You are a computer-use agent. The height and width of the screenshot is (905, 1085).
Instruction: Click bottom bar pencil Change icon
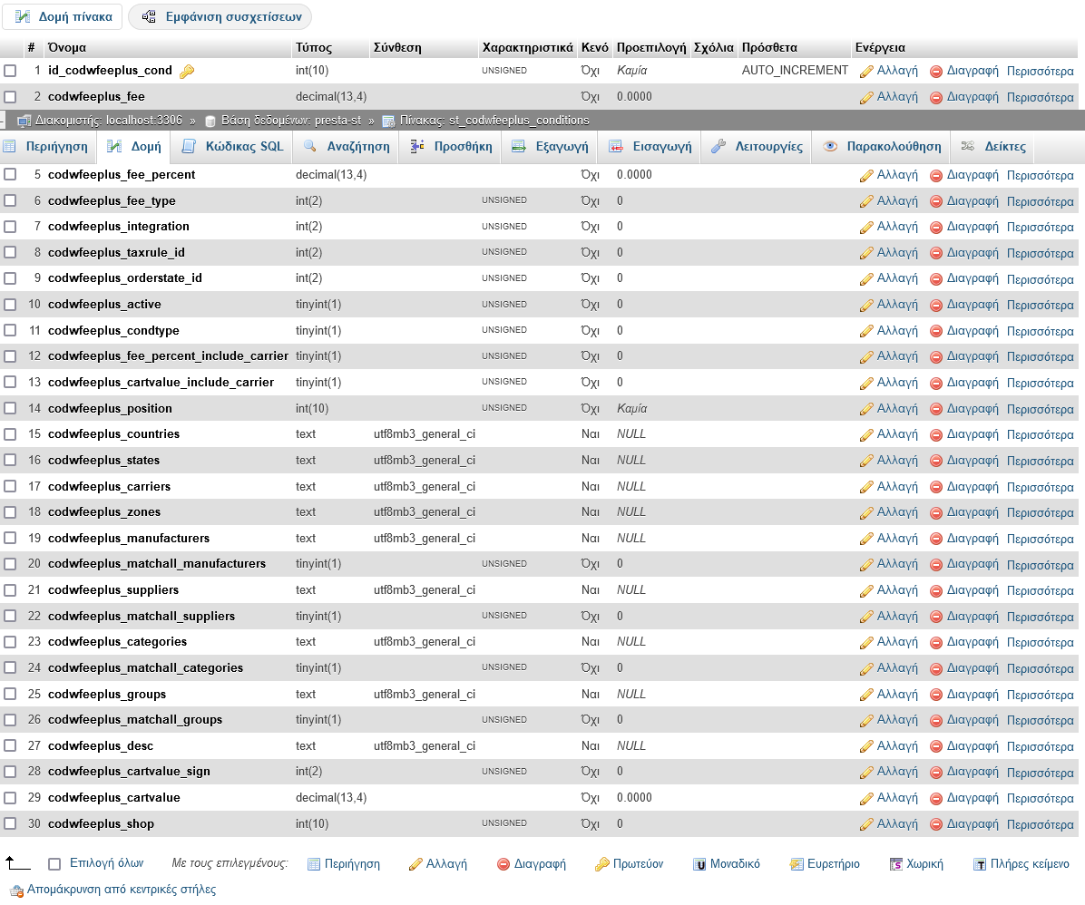(415, 864)
